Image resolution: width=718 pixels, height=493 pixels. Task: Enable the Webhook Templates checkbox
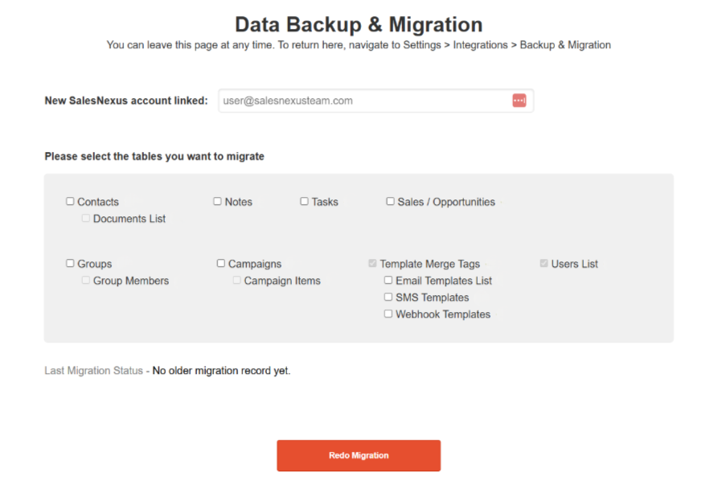click(388, 314)
